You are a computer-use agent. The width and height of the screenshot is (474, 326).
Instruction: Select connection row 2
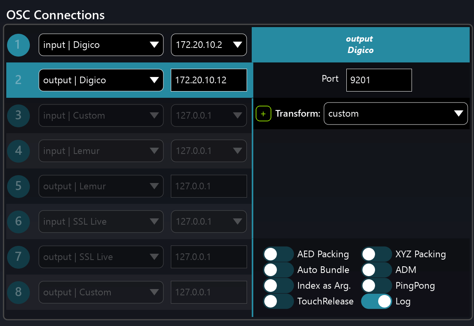coord(18,80)
